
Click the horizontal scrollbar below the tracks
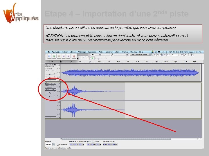(116, 139)
